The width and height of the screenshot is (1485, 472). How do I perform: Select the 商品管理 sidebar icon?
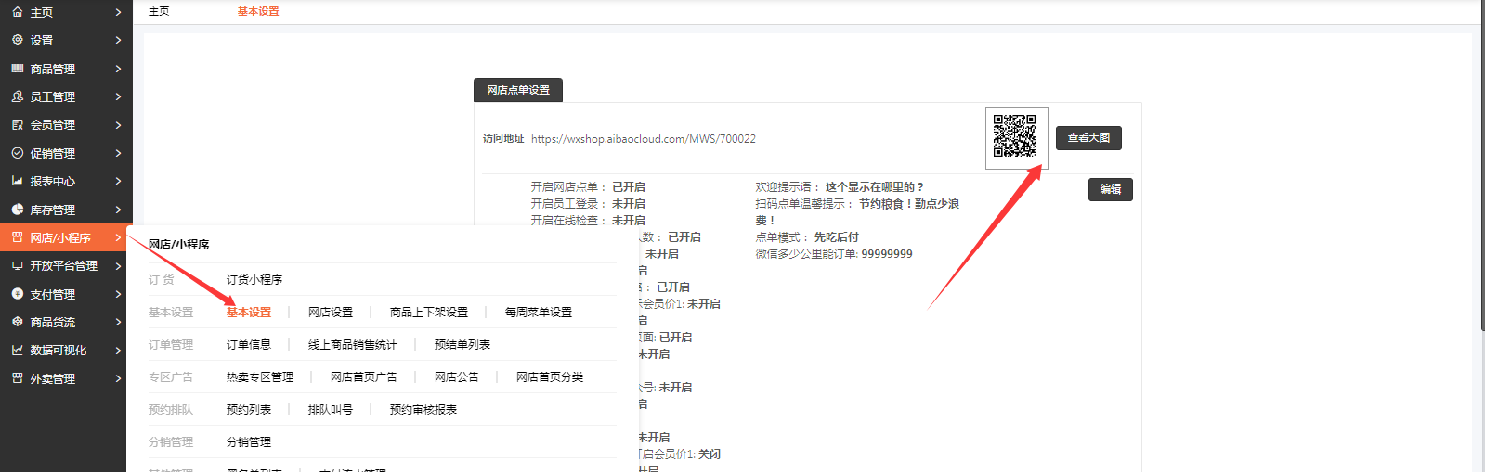pyautogui.click(x=17, y=69)
